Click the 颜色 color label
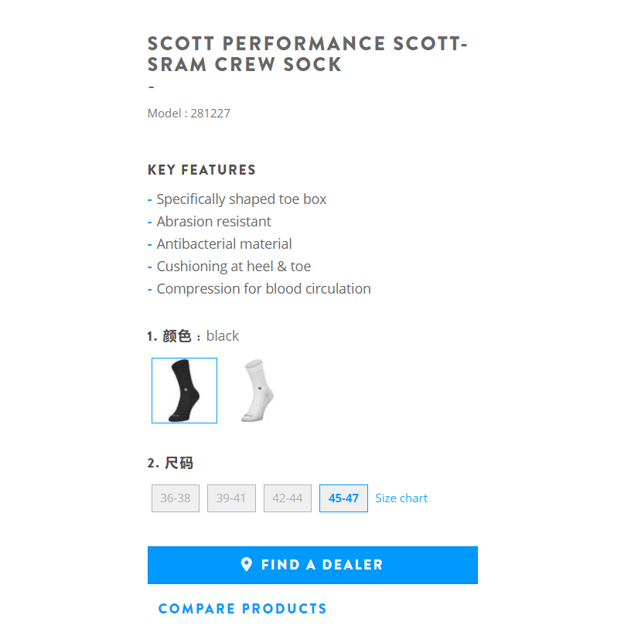This screenshot has height=639, width=631. pos(176,336)
